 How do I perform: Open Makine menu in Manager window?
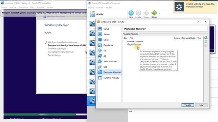pyautogui.click(x=100, y=7)
